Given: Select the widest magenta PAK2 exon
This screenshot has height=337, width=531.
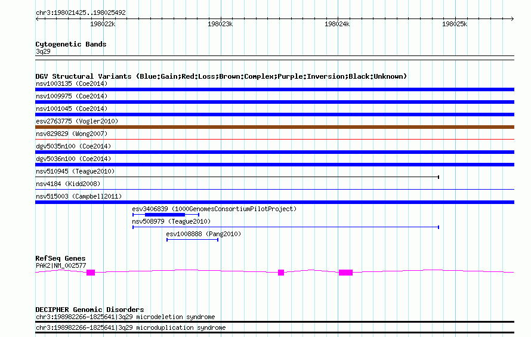Looking at the screenshot, I should (346, 273).
